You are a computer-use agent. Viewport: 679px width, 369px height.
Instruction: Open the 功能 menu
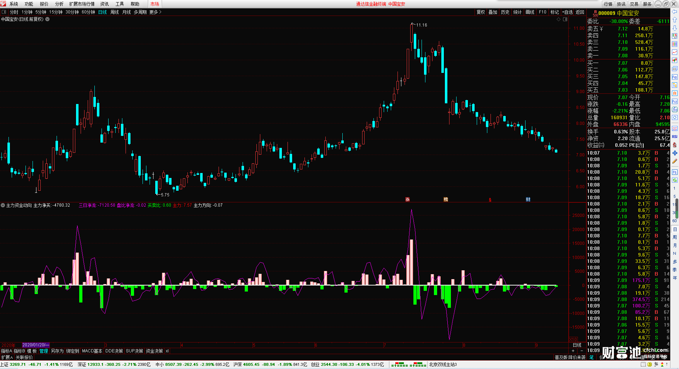click(x=29, y=4)
